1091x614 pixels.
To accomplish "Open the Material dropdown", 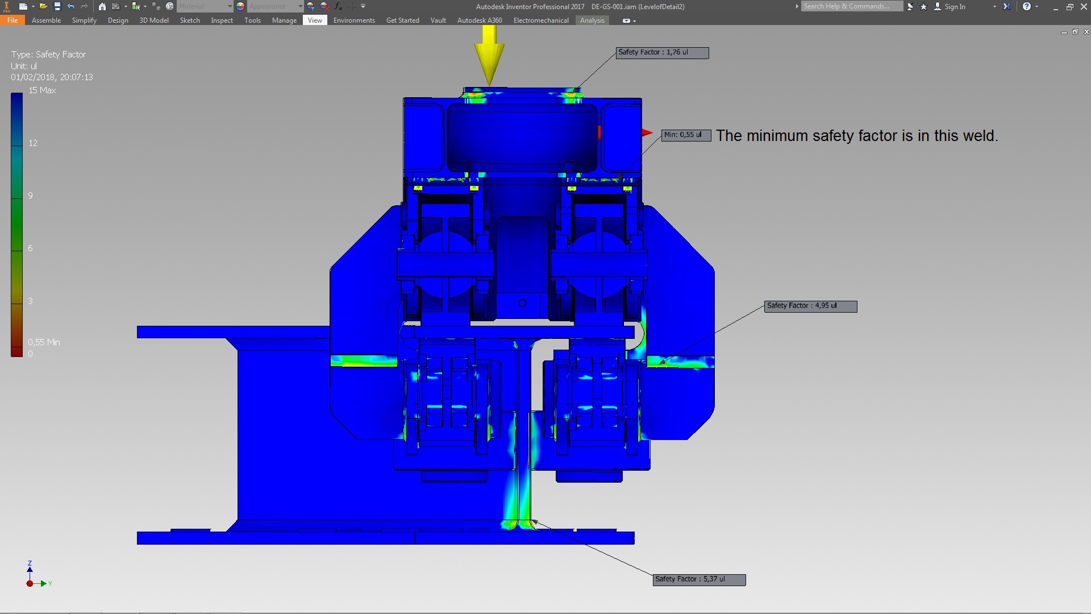I will 230,6.
